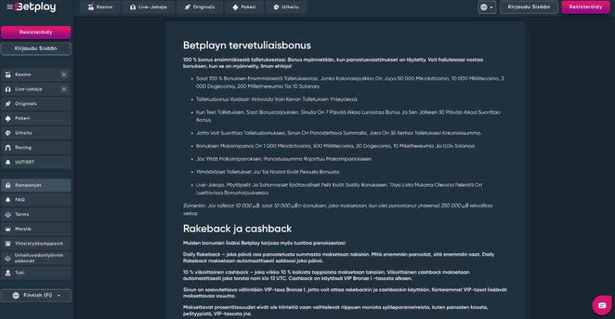The width and height of the screenshot is (615, 319).
Task: Click the Originals rocket icon in the sidebar
Action: (x=8, y=104)
